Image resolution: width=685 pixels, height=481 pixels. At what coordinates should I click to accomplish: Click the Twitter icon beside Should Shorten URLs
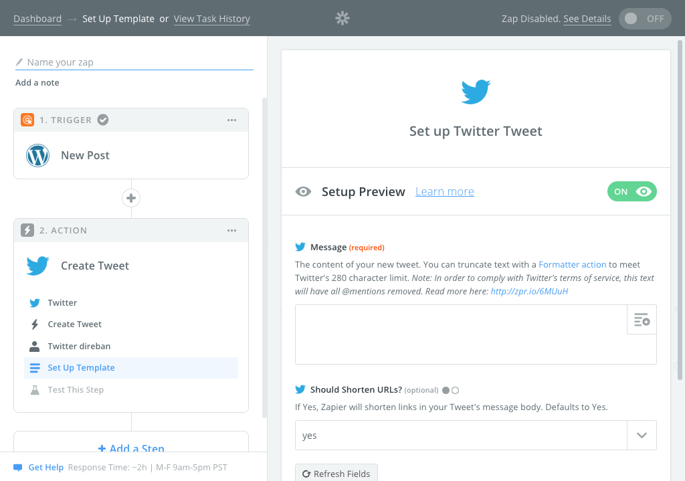[x=300, y=389]
